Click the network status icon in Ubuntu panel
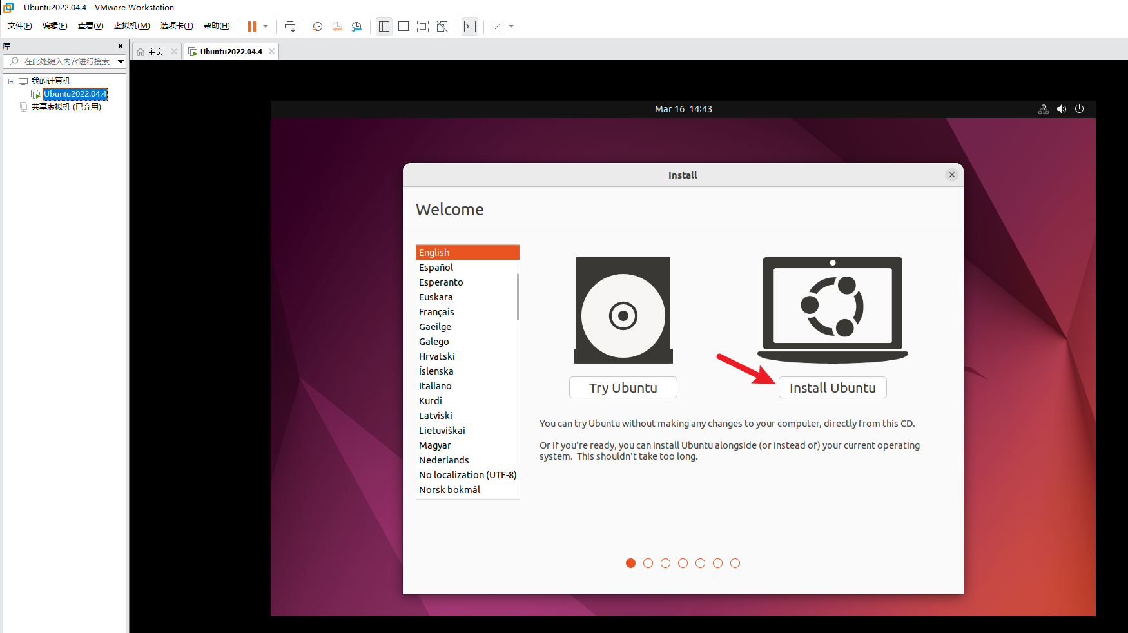 (1044, 109)
